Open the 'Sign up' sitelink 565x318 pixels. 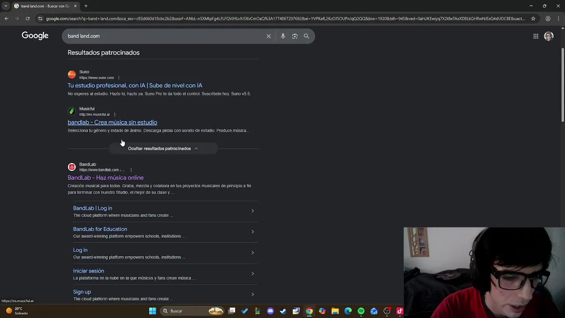pyautogui.click(x=82, y=292)
